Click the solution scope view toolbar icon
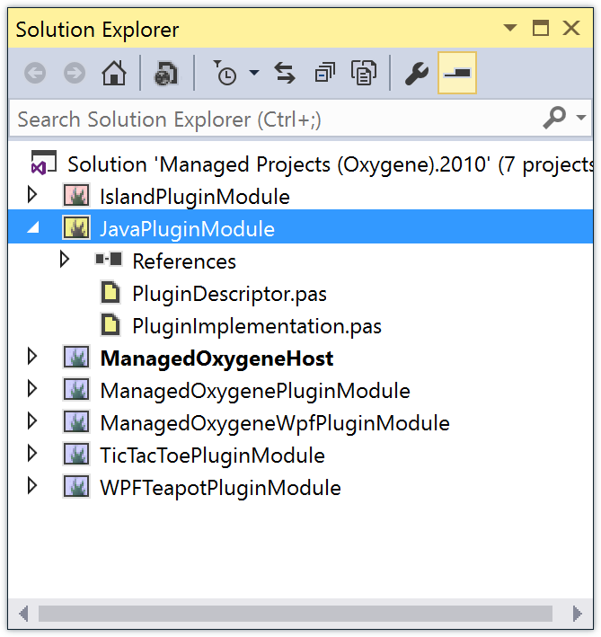Screen dimensions: 601x637 click(166, 74)
